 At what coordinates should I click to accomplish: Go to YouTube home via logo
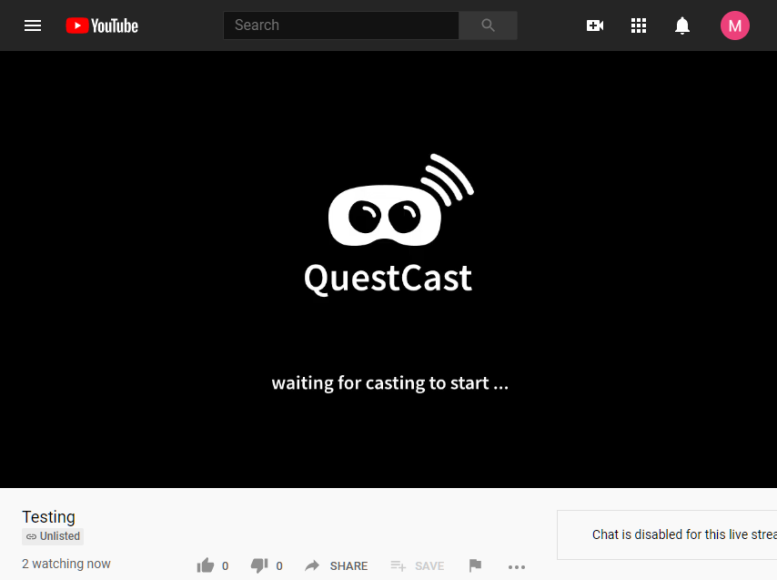(102, 25)
